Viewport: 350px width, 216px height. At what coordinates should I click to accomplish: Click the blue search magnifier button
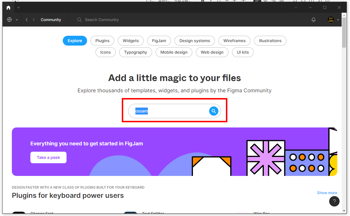(x=213, y=111)
